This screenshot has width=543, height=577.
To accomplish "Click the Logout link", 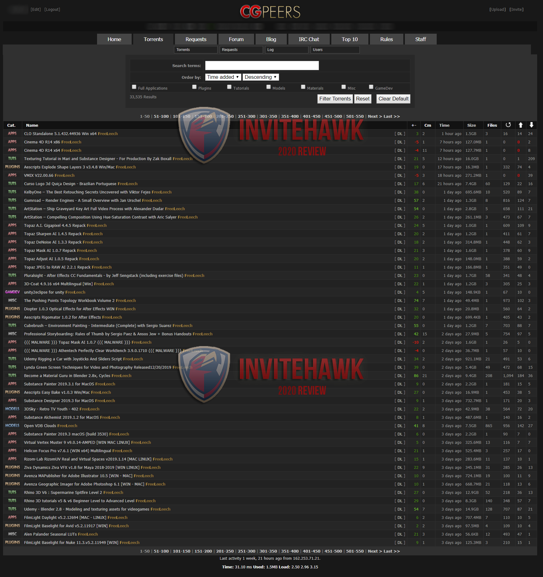I will (52, 10).
